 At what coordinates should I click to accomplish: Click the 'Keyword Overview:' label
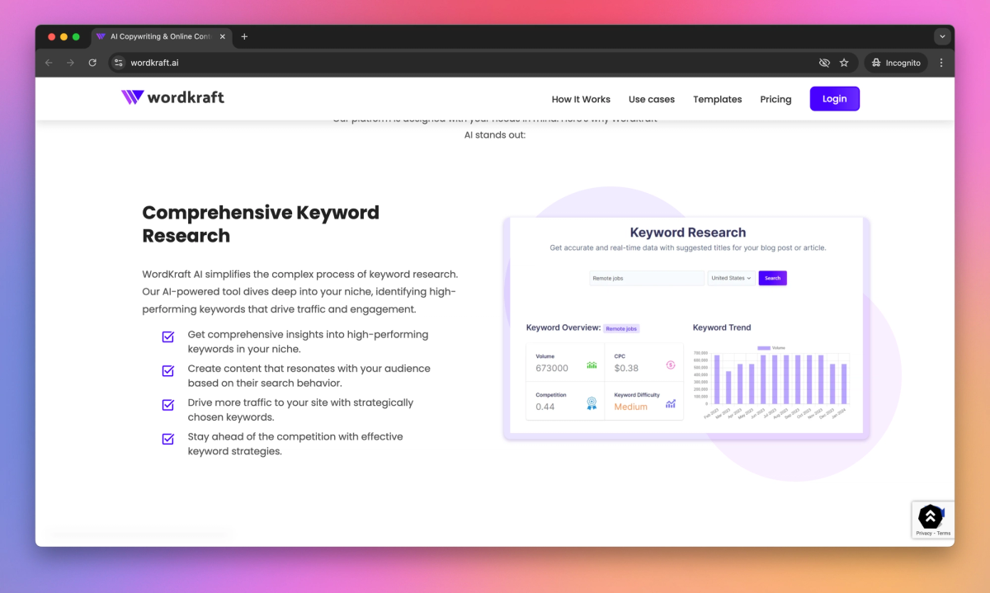(x=563, y=327)
